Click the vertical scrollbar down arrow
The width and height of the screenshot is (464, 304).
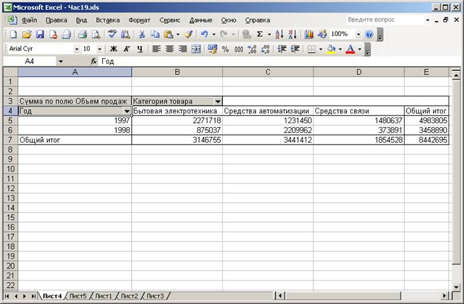click(x=456, y=287)
